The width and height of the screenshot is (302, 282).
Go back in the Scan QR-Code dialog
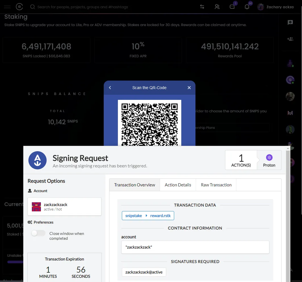coord(110,88)
